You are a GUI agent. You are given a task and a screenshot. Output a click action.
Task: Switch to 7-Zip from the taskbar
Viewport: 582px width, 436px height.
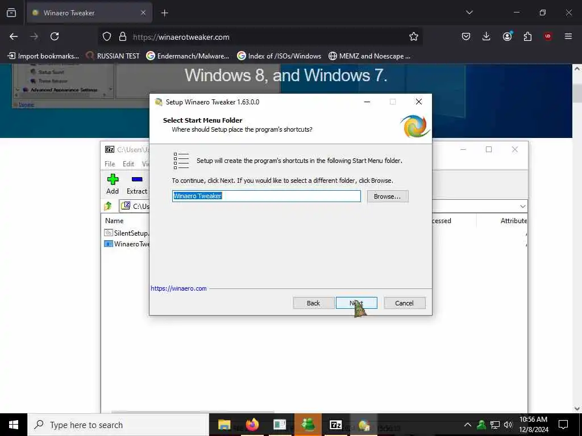335,425
